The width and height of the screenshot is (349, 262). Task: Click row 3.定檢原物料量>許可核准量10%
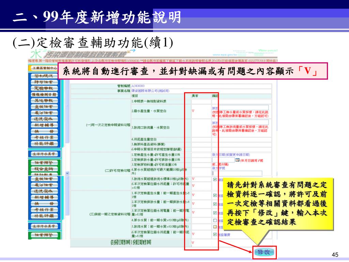[154, 165]
